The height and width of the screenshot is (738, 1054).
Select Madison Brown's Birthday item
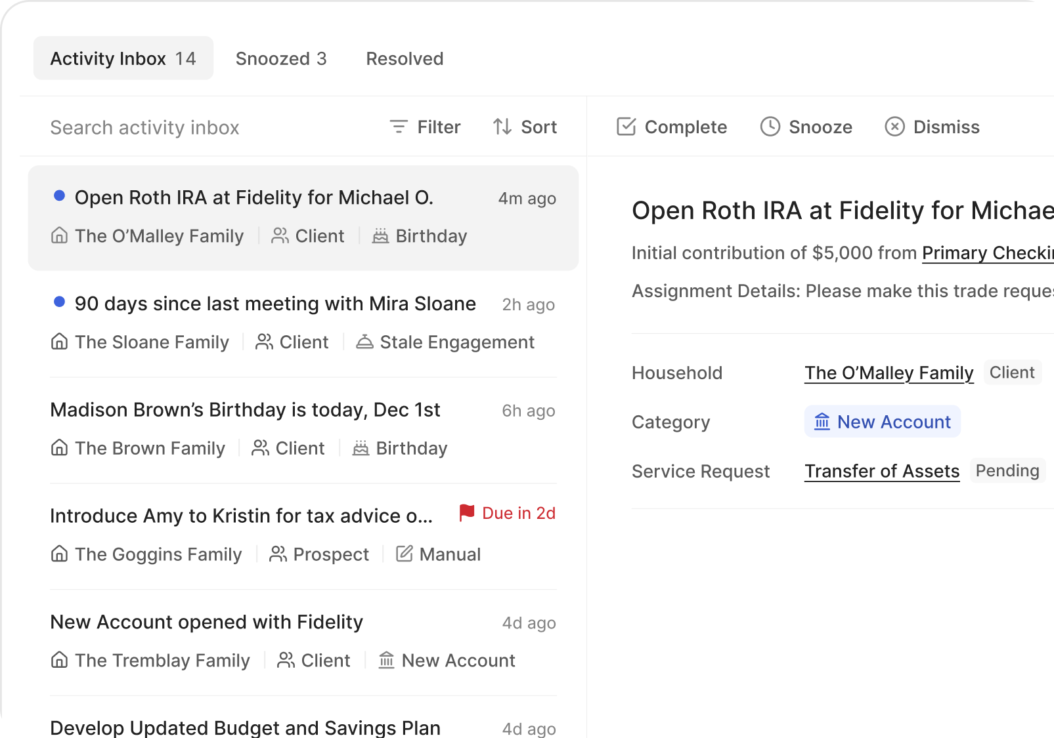pos(303,430)
